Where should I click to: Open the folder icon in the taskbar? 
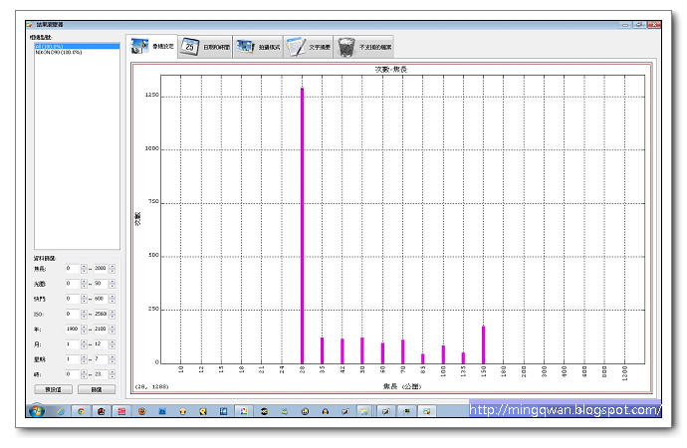[x=363, y=411]
